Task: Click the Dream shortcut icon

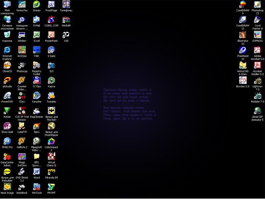Action: point(36,4)
